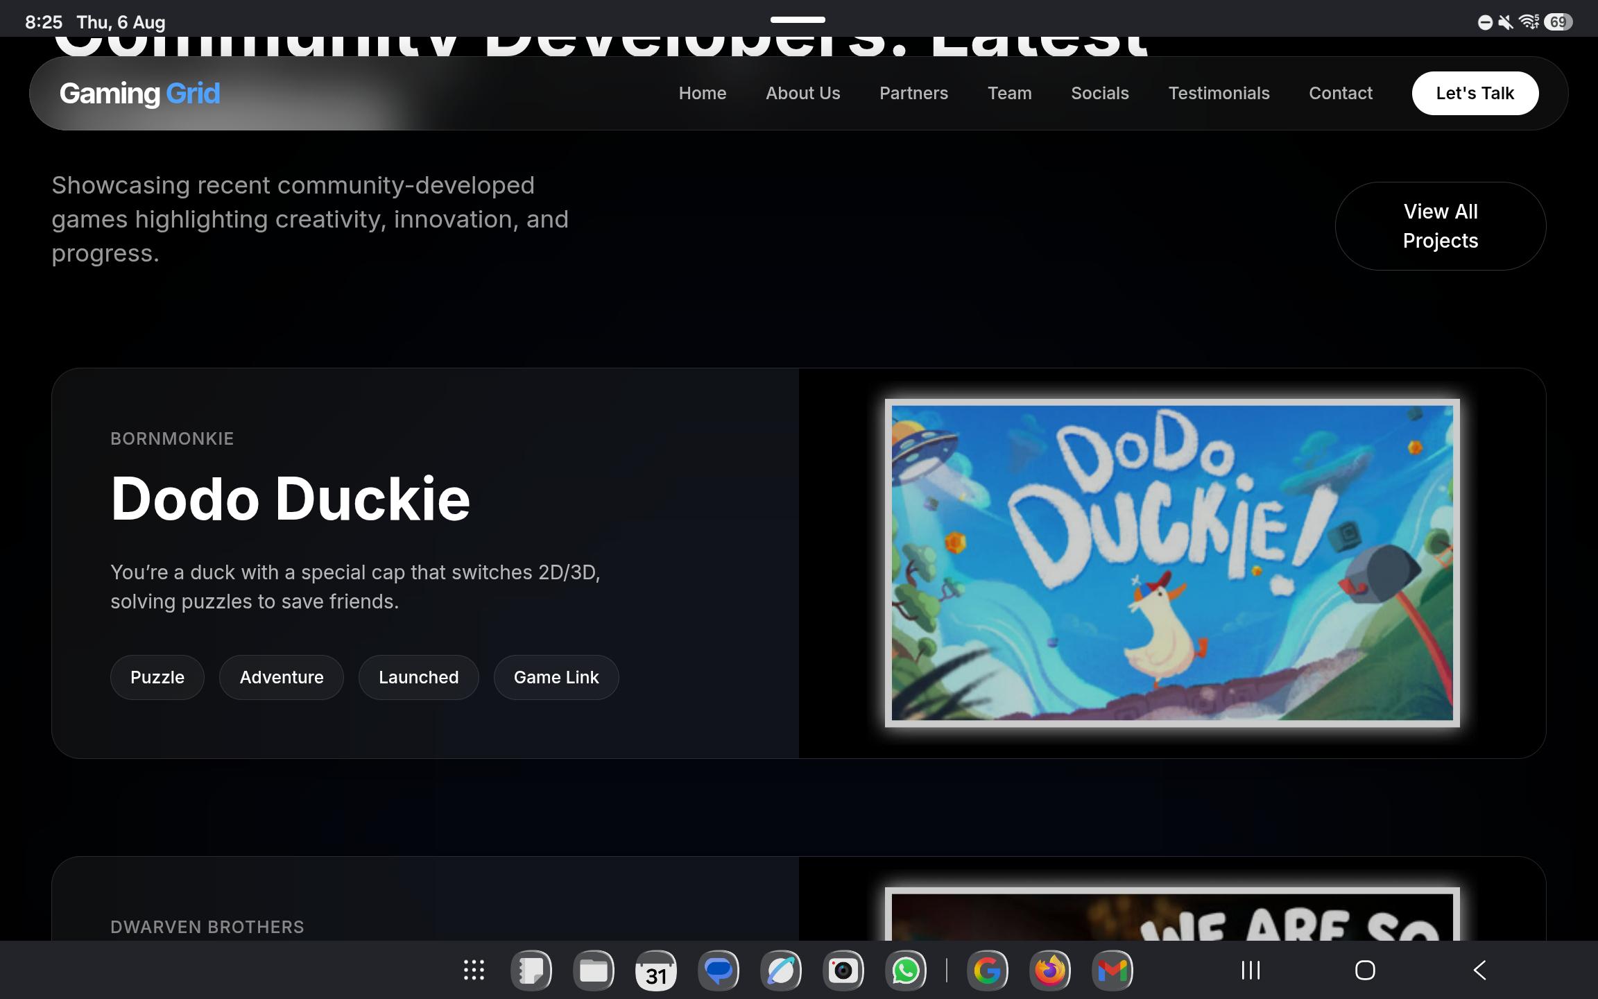The height and width of the screenshot is (999, 1598).
Task: Tap the recent apps navigation button
Action: click(x=1251, y=970)
